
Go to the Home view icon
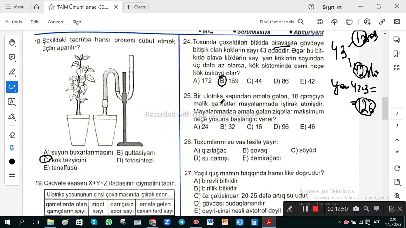tap(36, 7)
